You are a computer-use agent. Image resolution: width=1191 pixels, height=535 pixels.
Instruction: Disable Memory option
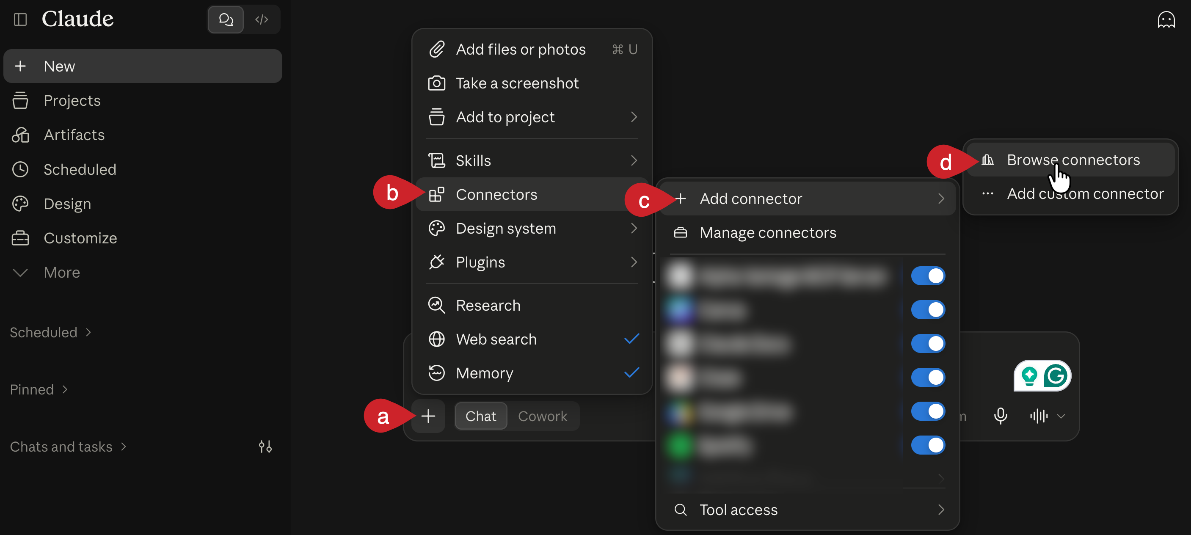tap(532, 373)
